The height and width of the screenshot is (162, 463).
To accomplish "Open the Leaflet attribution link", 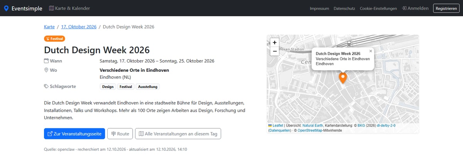I will (278, 125).
